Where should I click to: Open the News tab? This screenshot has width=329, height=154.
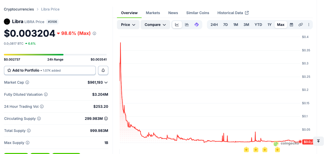[173, 13]
